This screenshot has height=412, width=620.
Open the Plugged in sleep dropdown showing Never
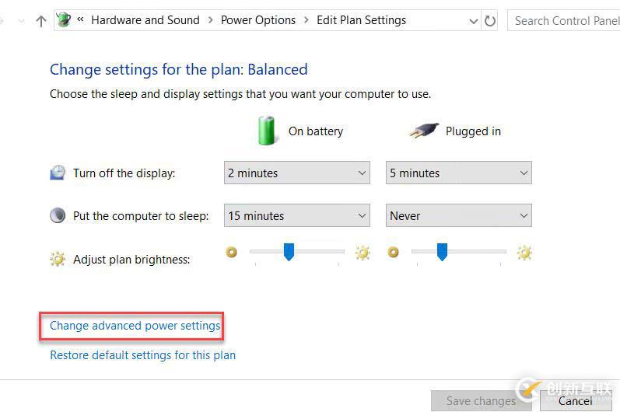(x=459, y=215)
